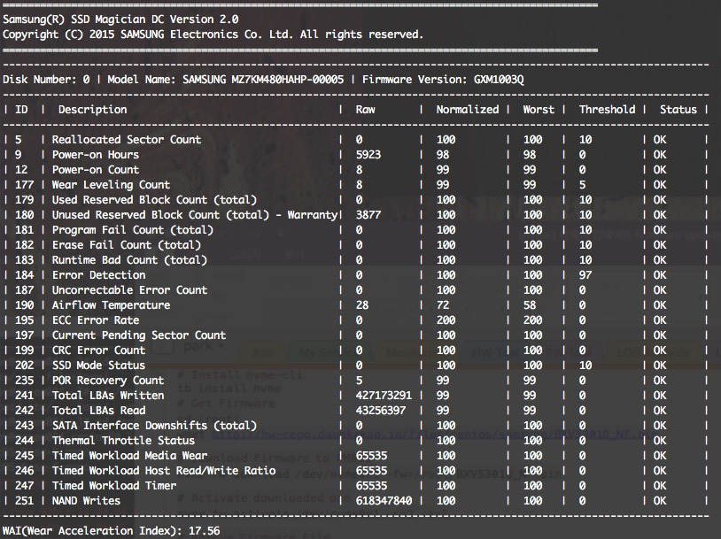Select 'Airflow Temperature' text

pyautogui.click(x=111, y=305)
